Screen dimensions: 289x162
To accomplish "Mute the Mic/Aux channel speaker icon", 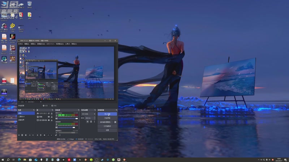I will 56,118.
